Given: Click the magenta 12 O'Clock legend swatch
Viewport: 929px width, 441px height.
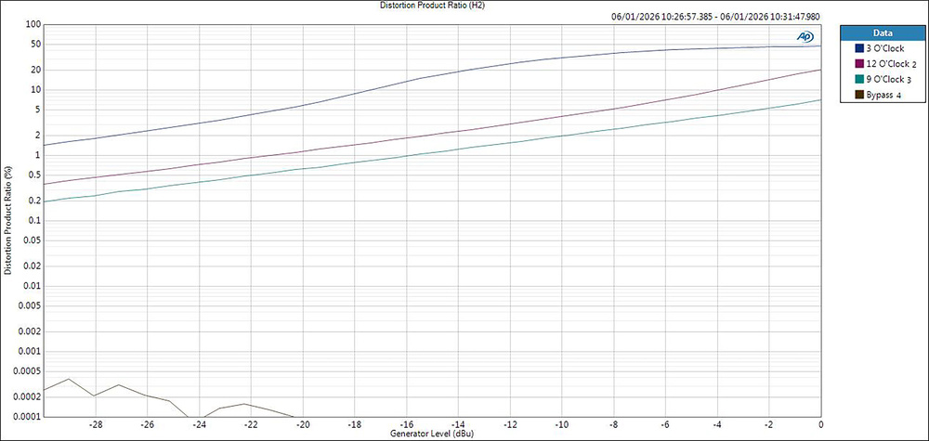Looking at the screenshot, I should click(858, 64).
